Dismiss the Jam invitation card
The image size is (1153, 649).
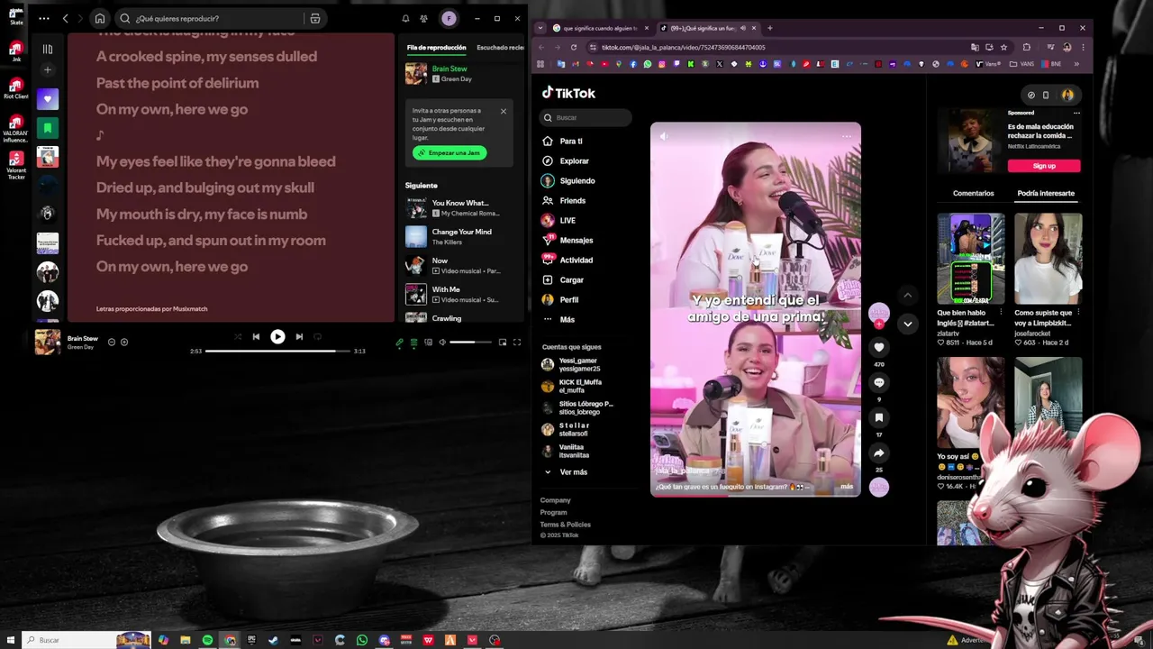(x=504, y=111)
